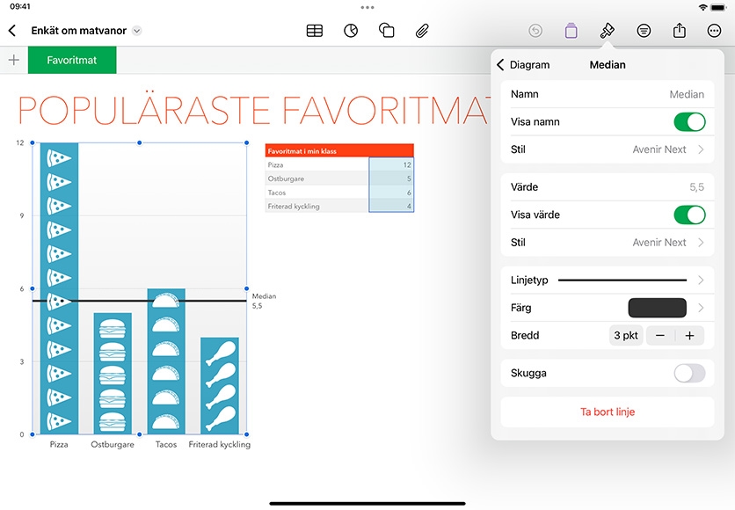Select the Friterad kyckling value cell showing 4
This screenshot has height=510, width=735.
pos(391,207)
